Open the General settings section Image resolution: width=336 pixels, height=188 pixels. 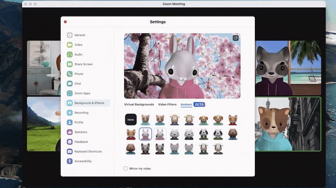(x=79, y=35)
